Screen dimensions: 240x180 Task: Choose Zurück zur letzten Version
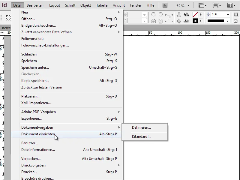point(67,87)
